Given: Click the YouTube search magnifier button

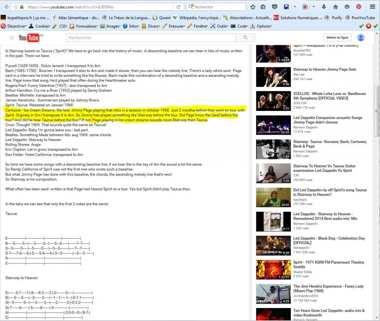Looking at the screenshot, I should click(x=245, y=37).
